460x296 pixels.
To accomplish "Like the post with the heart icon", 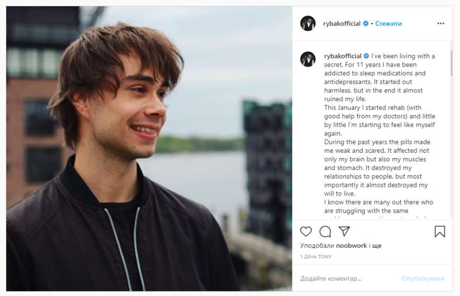I will tap(306, 232).
